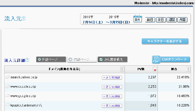The width and height of the screenshot is (195, 111).
Task: Click the 流入元 page heading
Action: (x=13, y=19)
